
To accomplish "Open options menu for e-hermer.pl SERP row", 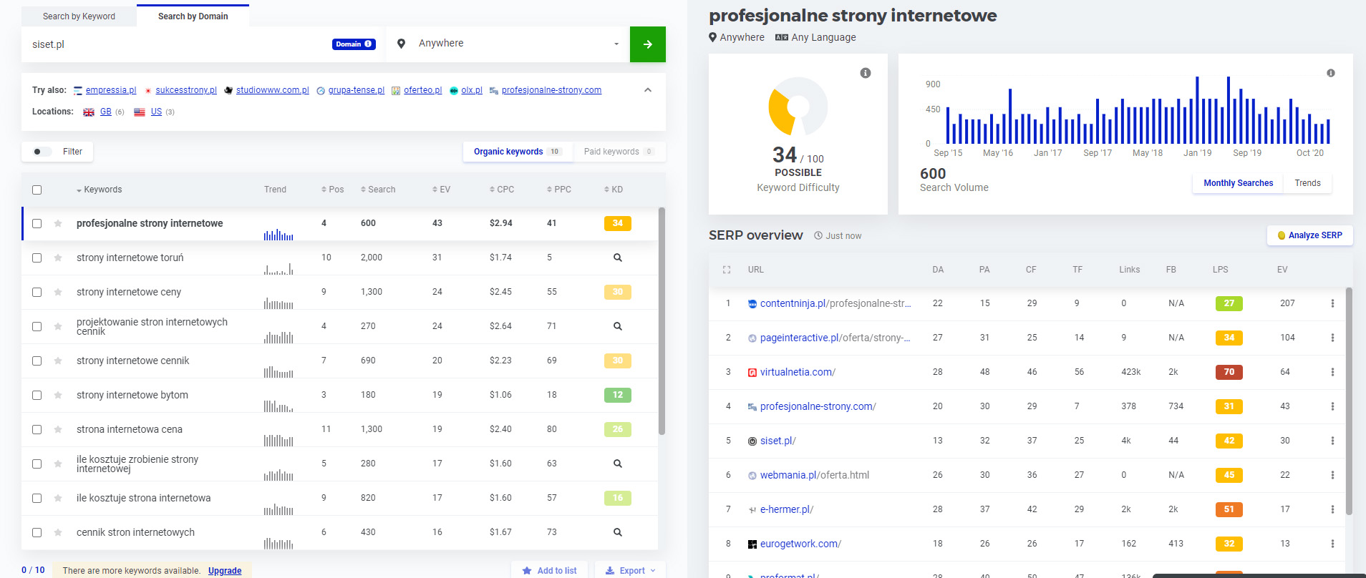I will tap(1332, 509).
